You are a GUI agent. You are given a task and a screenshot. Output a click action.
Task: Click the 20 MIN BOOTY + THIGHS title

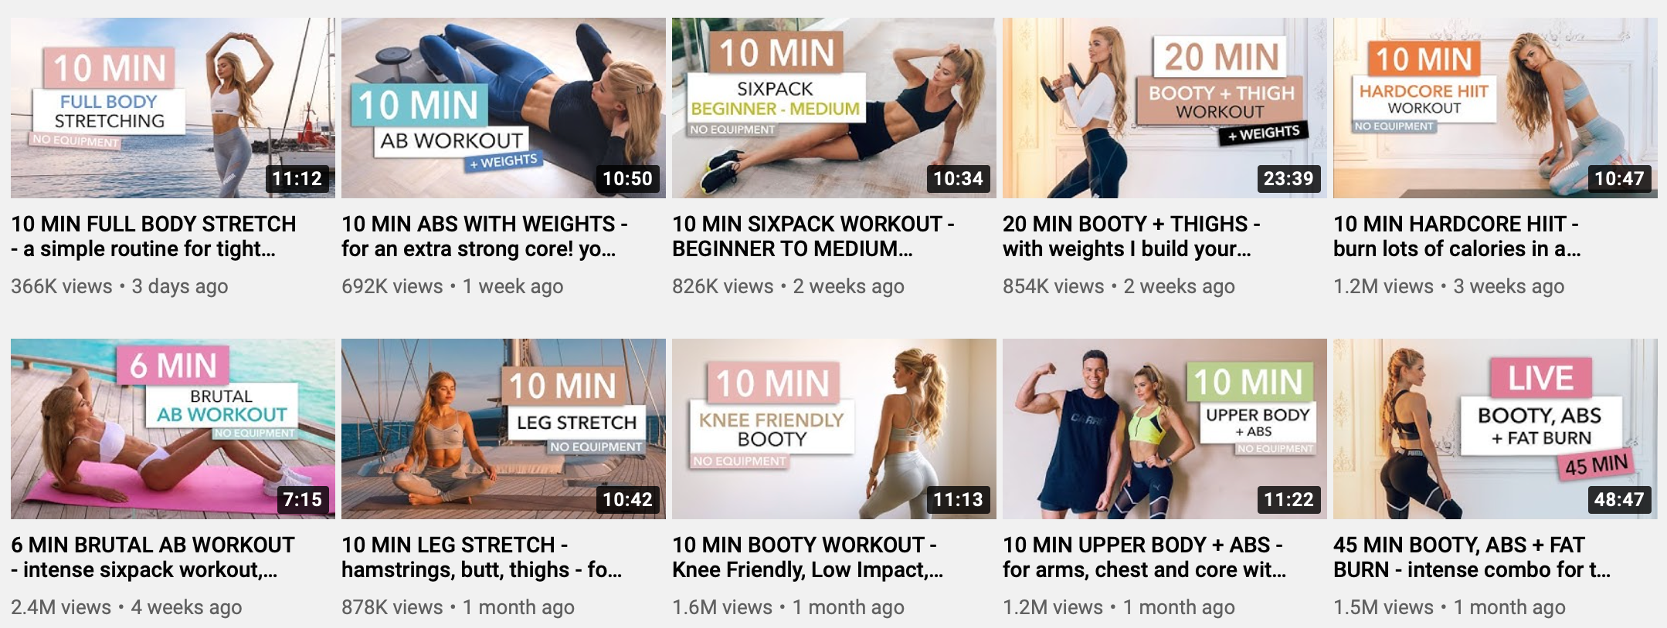[1132, 236]
